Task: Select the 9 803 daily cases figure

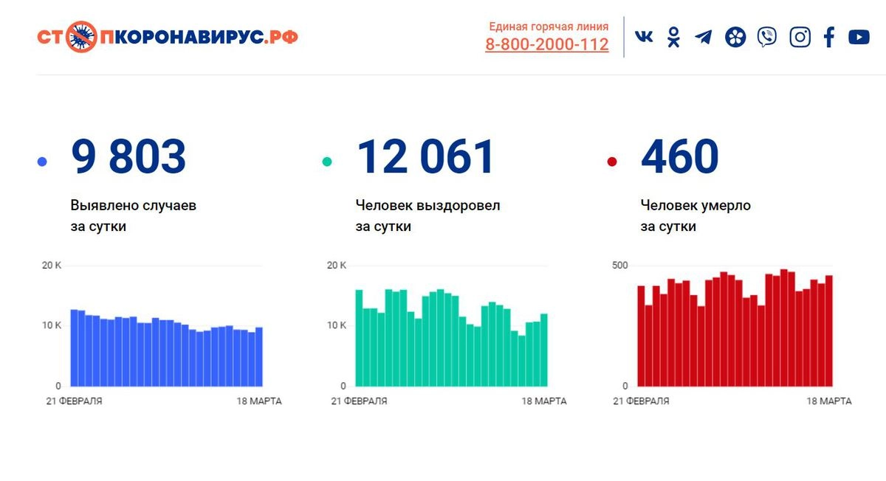Action: click(x=128, y=156)
